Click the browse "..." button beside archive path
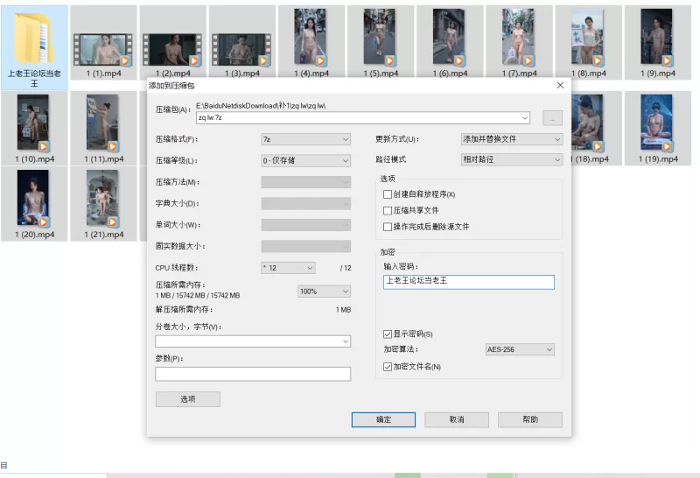Viewport: 700px width, 478px height. coord(552,118)
